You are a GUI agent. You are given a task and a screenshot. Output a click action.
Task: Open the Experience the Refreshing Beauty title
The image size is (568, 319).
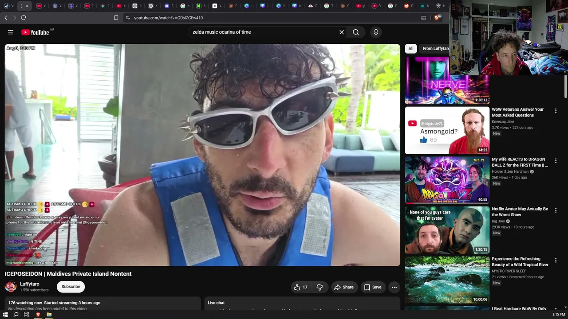(520, 262)
